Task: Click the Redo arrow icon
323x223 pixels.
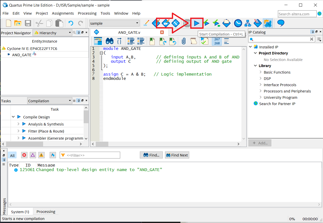Action: pos(81,23)
